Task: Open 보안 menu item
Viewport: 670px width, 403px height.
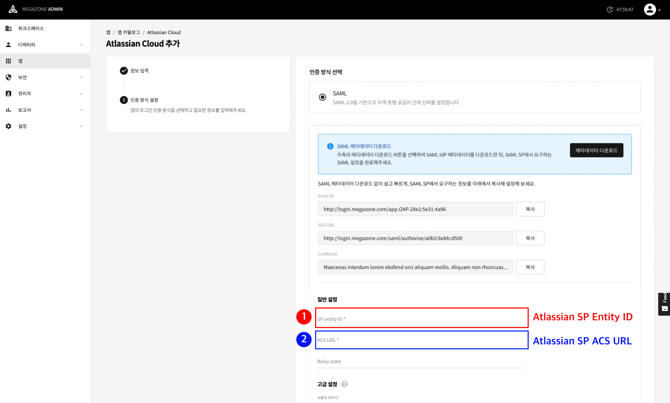Action: [45, 77]
